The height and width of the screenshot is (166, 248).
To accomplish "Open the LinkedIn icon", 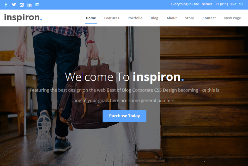I will (29, 5).
